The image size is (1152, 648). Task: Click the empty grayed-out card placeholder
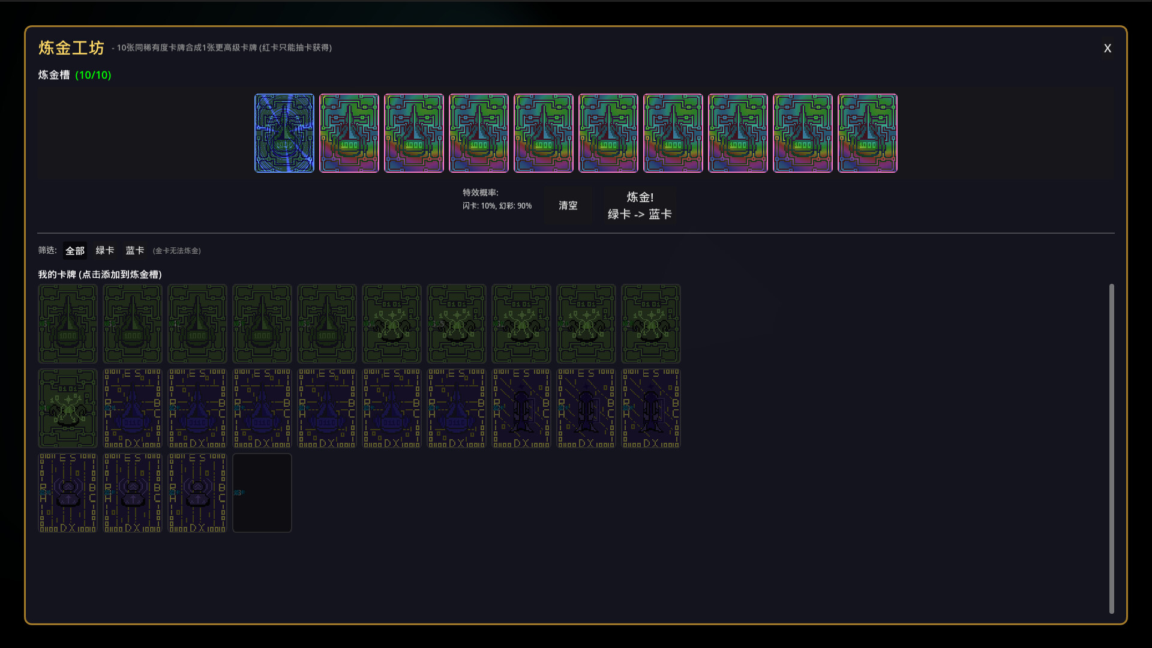point(262,493)
